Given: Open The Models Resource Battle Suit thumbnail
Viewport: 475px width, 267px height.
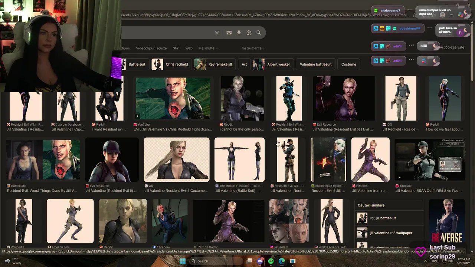Looking at the screenshot, I should click(239, 159).
